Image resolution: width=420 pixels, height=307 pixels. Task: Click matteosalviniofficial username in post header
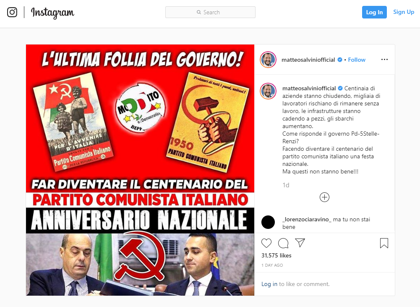click(x=308, y=60)
